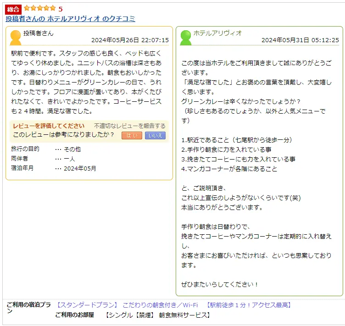
Task: Click the reply date 2024年05月31日 05:12:25
Action: tap(300, 40)
